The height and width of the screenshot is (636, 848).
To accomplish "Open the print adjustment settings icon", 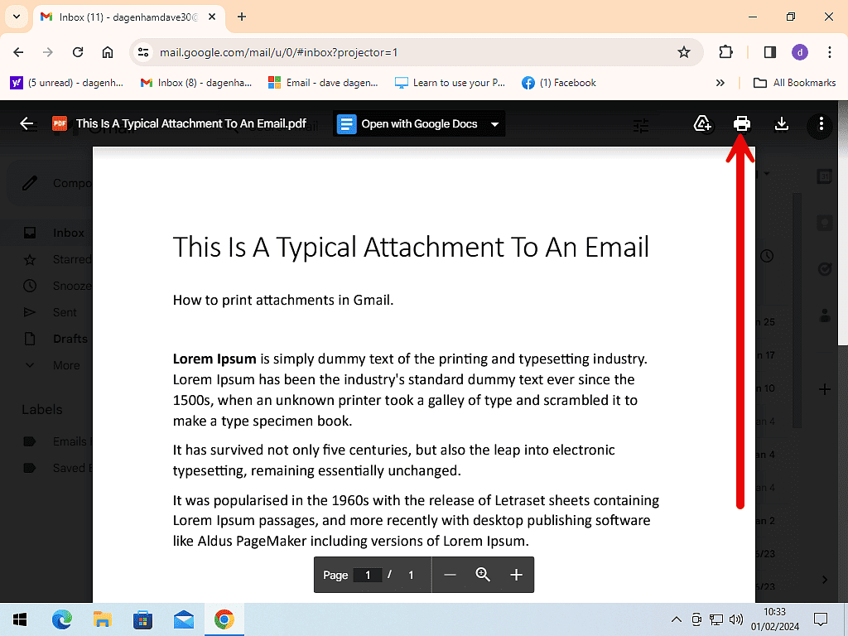I will [640, 125].
